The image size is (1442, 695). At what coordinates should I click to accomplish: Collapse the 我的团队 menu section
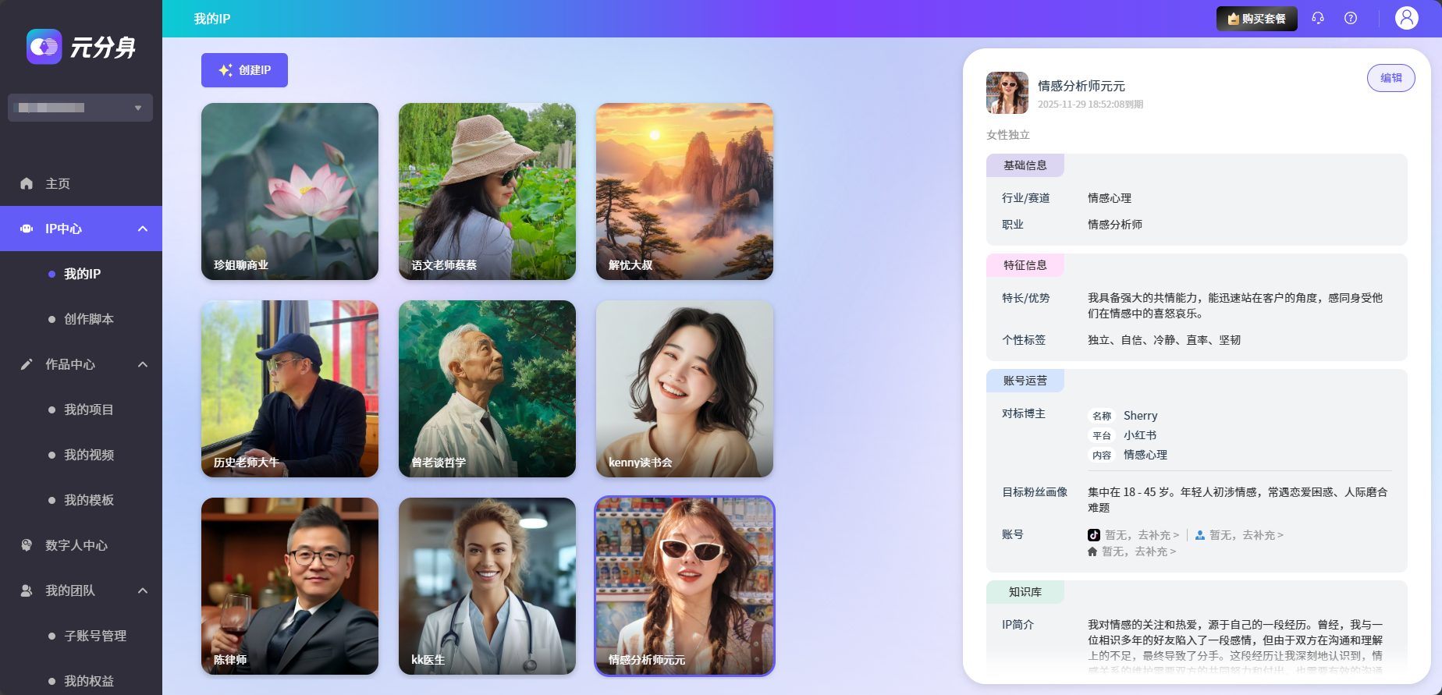(x=143, y=590)
